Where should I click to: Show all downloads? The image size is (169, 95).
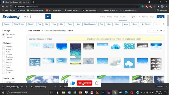click(x=159, y=87)
